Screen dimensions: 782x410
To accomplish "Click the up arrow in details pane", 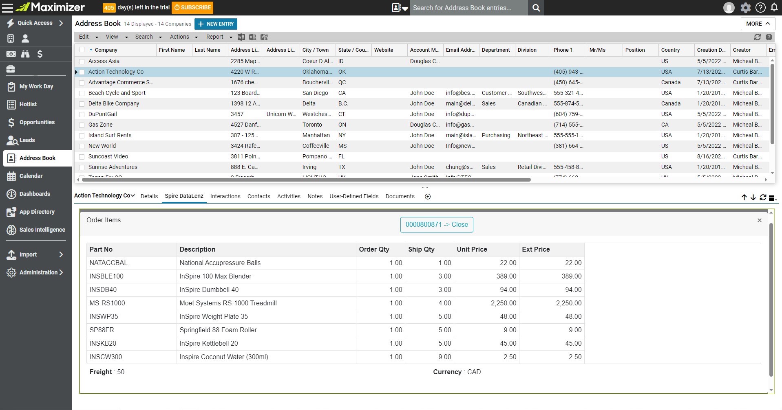I will [x=744, y=197].
